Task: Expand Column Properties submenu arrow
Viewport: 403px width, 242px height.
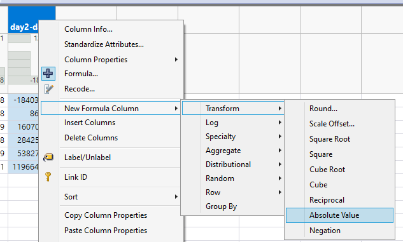Action: click(x=176, y=60)
